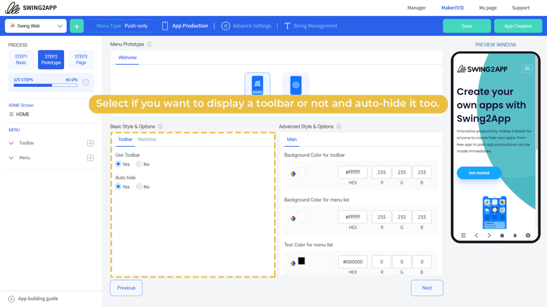Switch to the Webview prototype tab
547x307 pixels.
click(127, 58)
